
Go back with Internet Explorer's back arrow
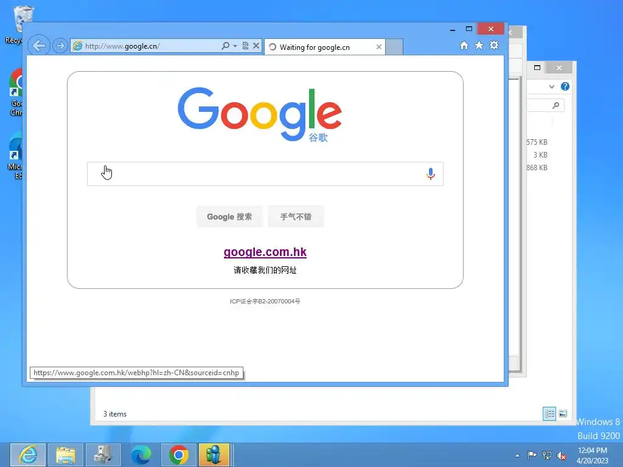[x=39, y=46]
